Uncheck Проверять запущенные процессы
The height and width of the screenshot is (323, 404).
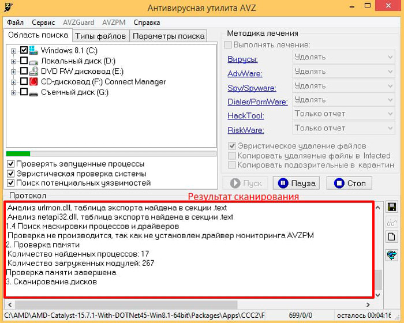[x=10, y=164]
